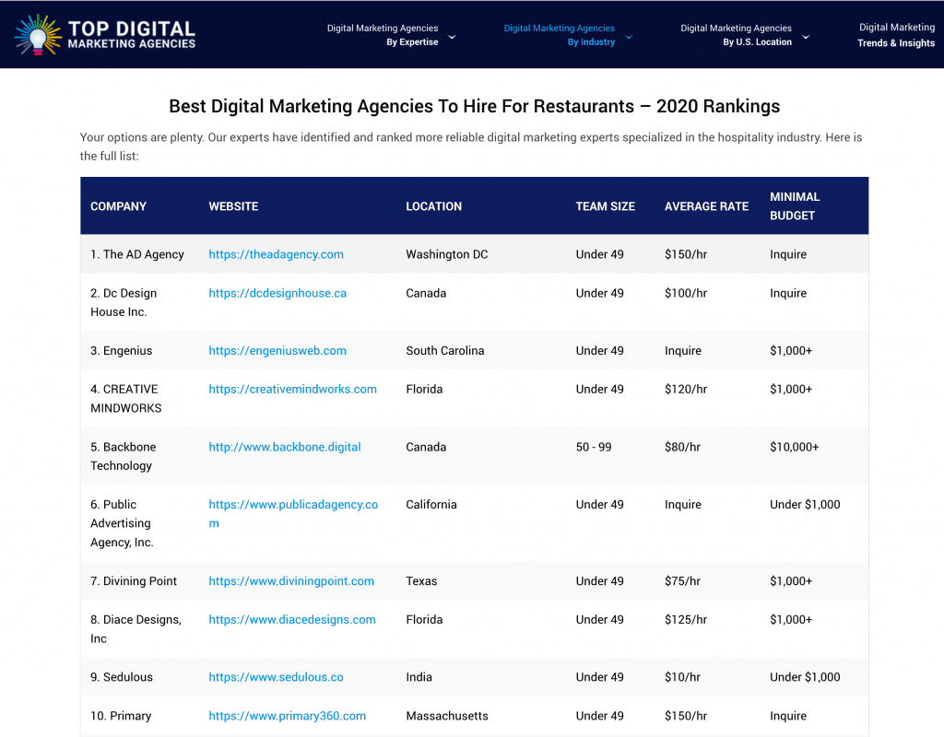Click the 'Massachusetts' location cell
Viewport: 944px width, 737px height.
pyautogui.click(x=447, y=716)
